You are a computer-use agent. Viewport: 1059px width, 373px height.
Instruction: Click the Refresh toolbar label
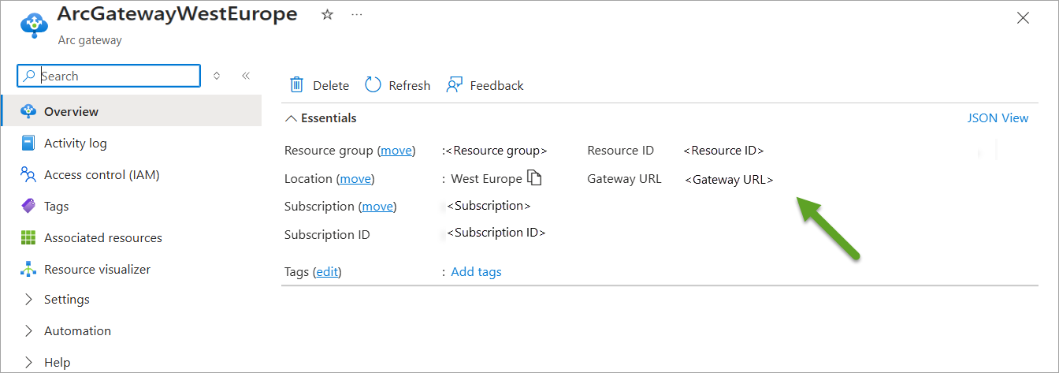pos(410,85)
